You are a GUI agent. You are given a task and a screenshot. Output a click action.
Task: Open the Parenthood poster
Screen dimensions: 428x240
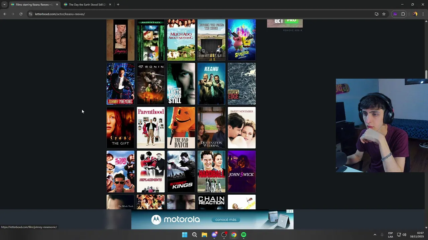[151, 128]
